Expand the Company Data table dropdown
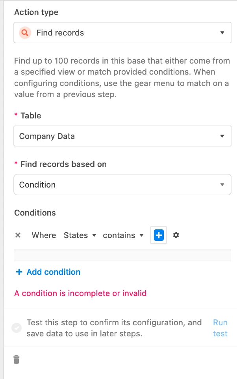Screen dimensions: 237x379 (122, 136)
